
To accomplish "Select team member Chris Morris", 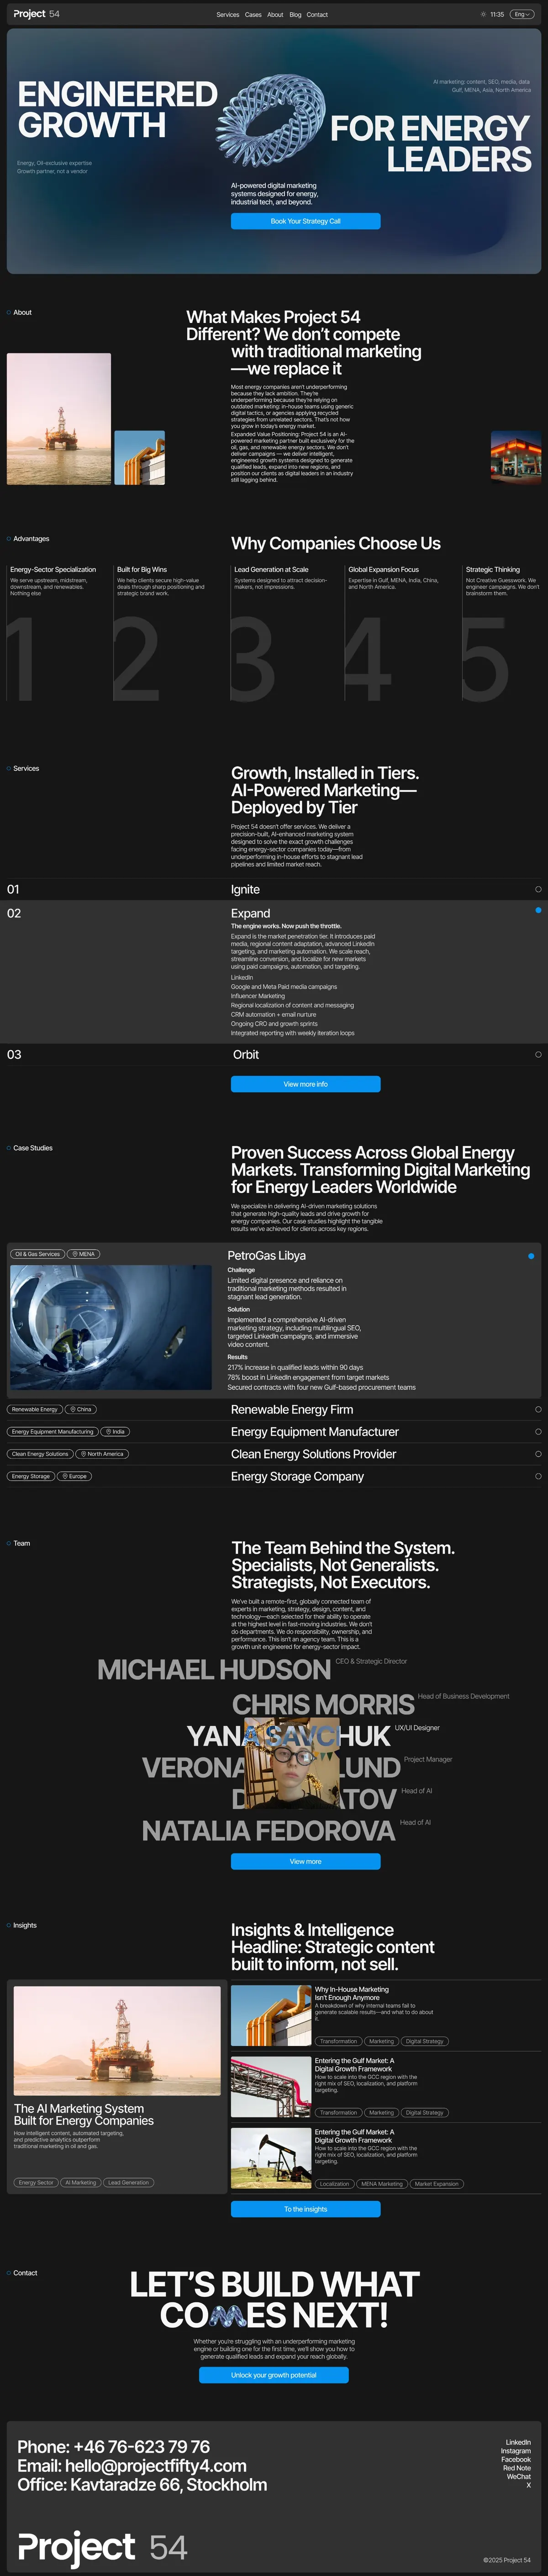I will click(x=323, y=1705).
